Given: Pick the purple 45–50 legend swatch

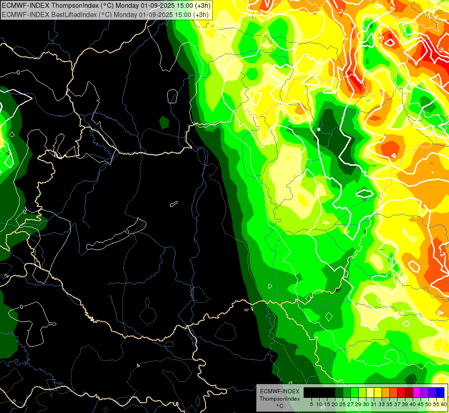Looking at the screenshot, I should [x=425, y=393].
